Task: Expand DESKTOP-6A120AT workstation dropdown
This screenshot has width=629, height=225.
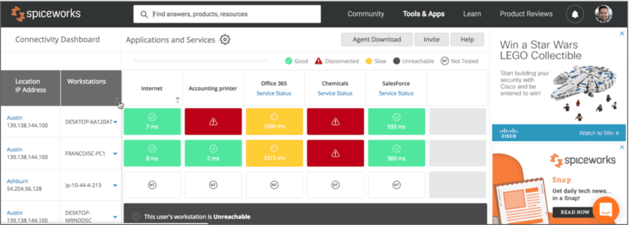Action: pyautogui.click(x=115, y=122)
